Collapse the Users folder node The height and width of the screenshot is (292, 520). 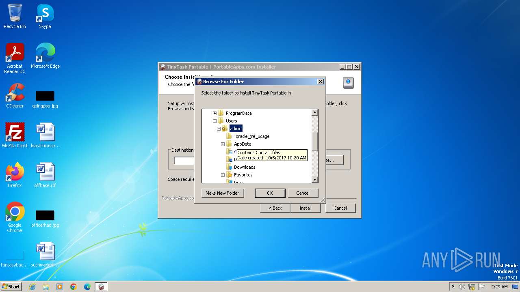214,121
